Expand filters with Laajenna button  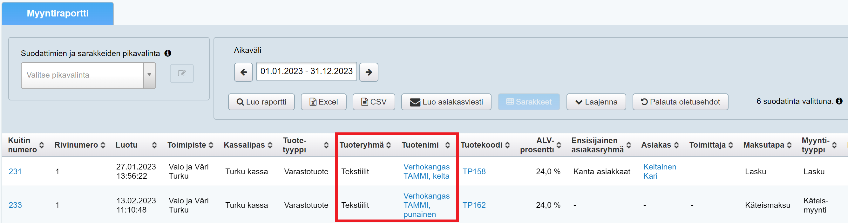click(x=596, y=102)
